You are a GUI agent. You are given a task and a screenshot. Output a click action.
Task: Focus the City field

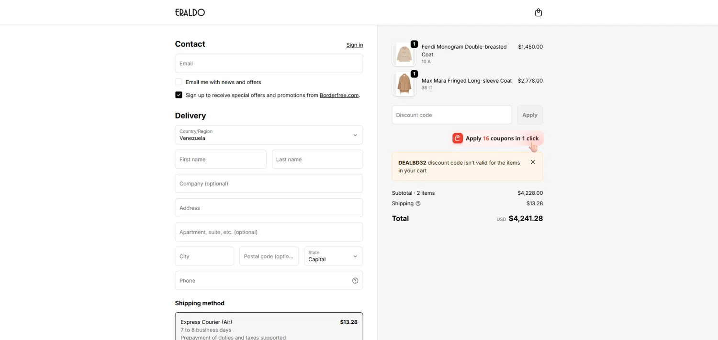[204, 256]
